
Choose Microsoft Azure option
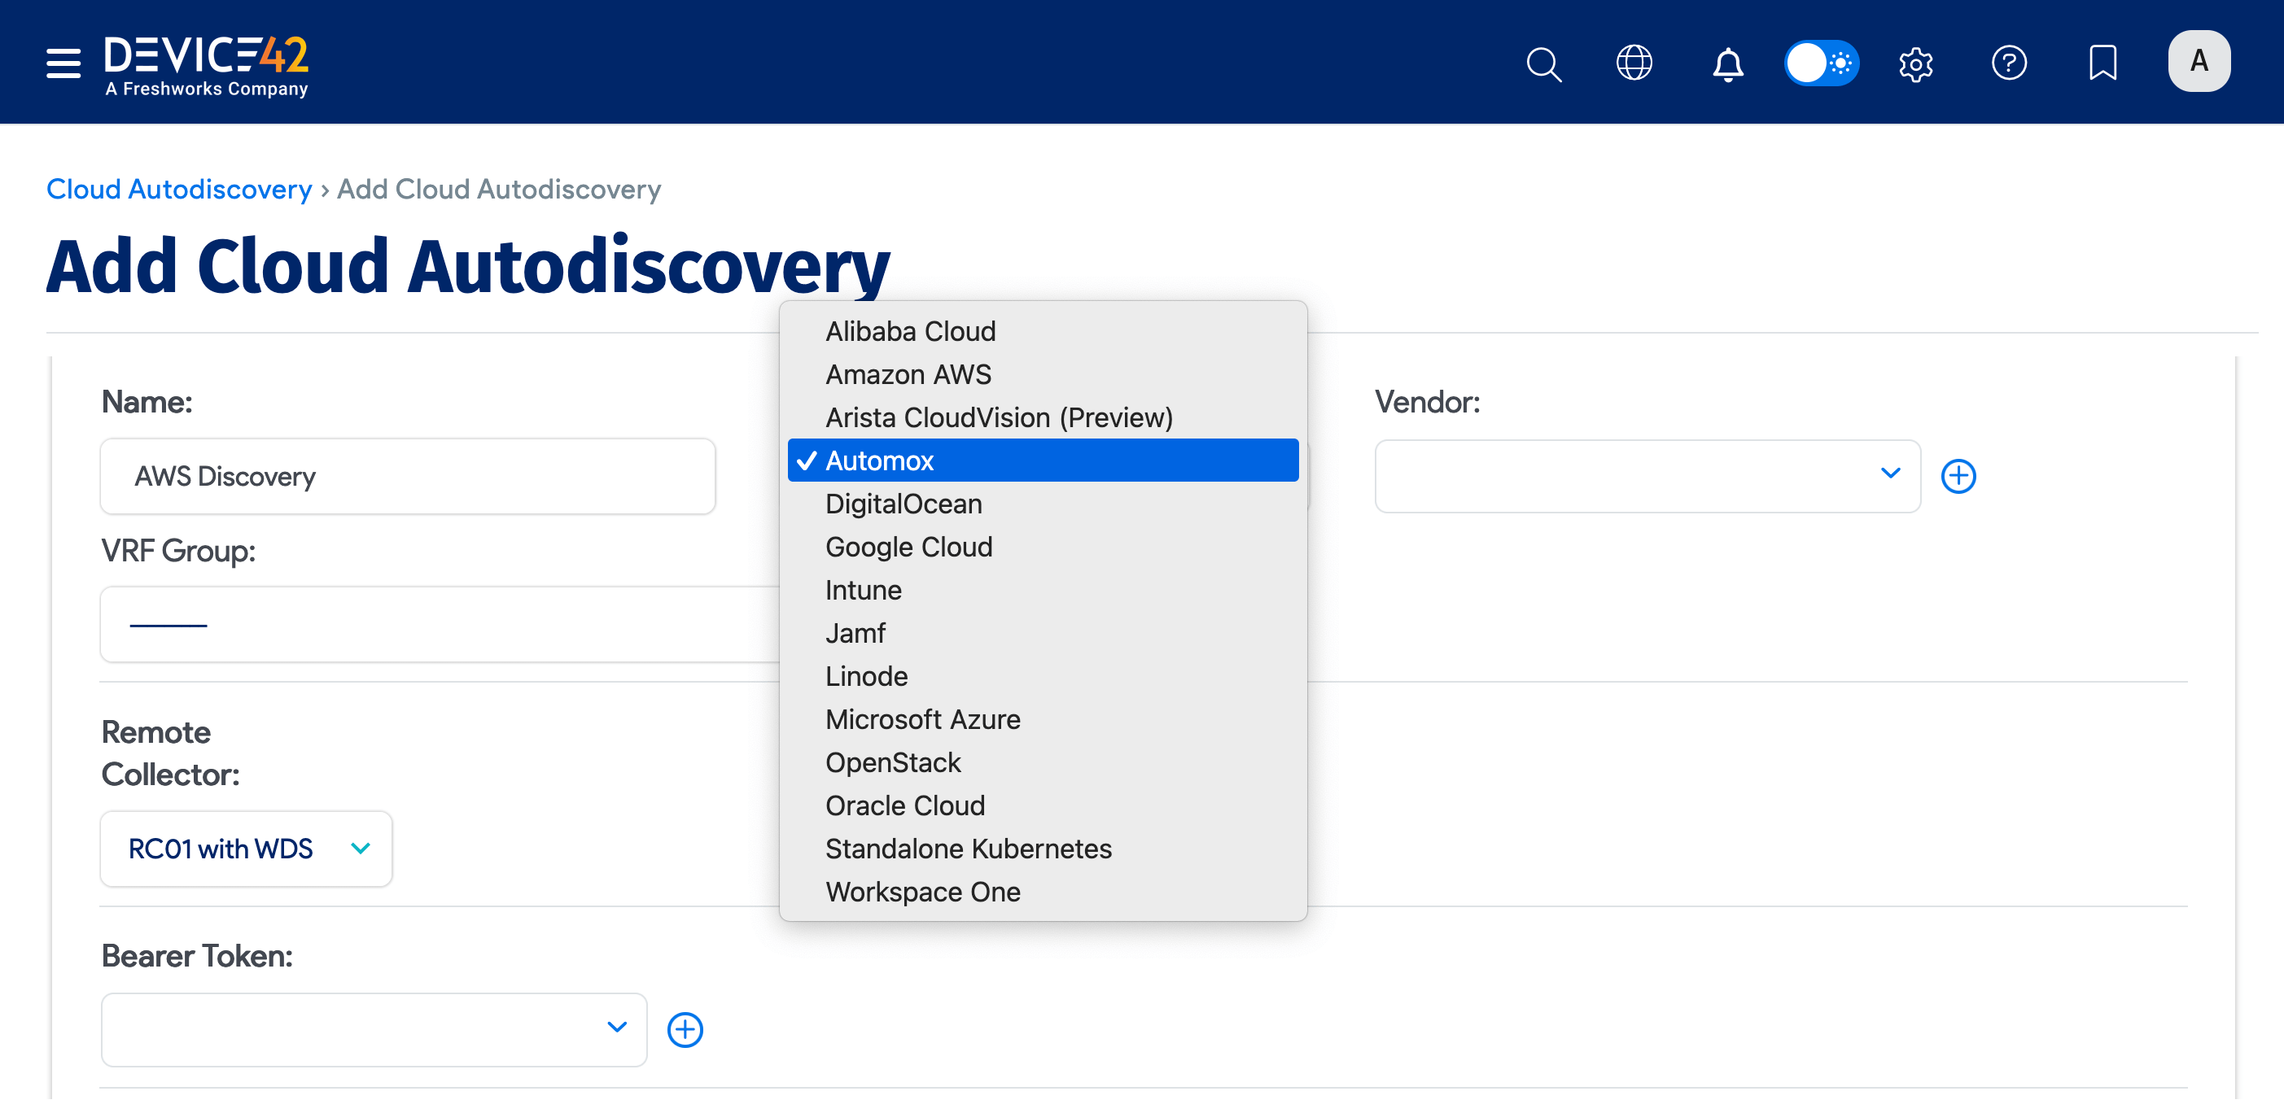click(x=922, y=719)
